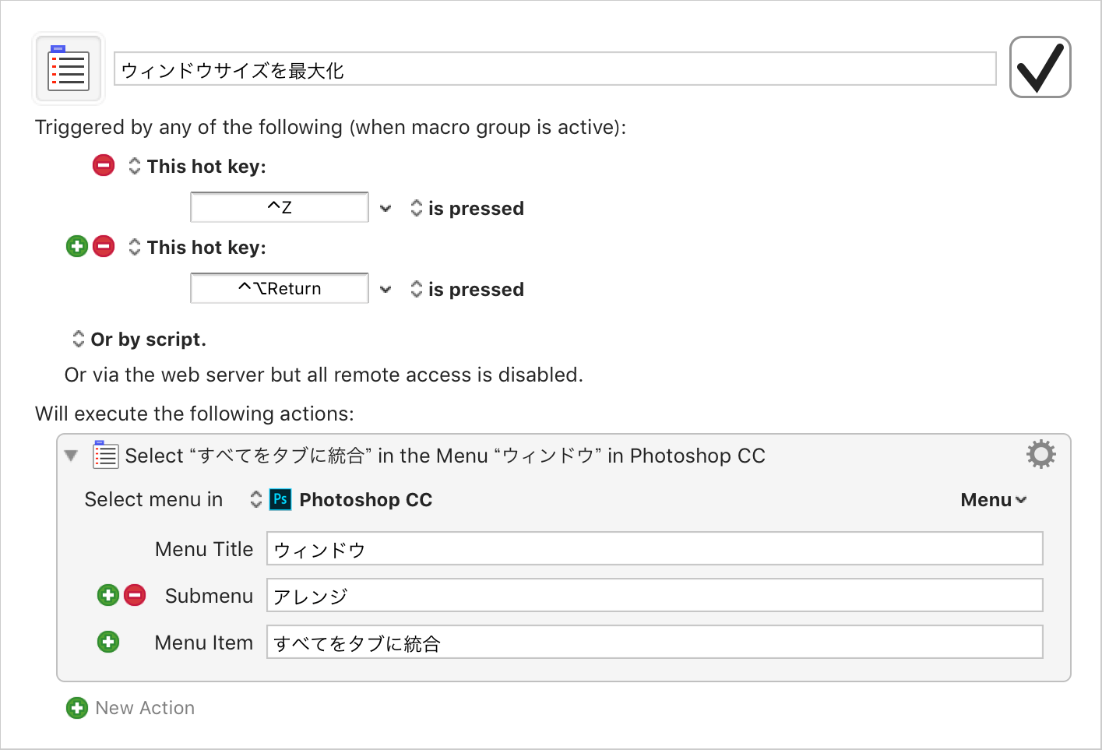
Task: Add a new trigger with green plus
Action: (x=77, y=246)
